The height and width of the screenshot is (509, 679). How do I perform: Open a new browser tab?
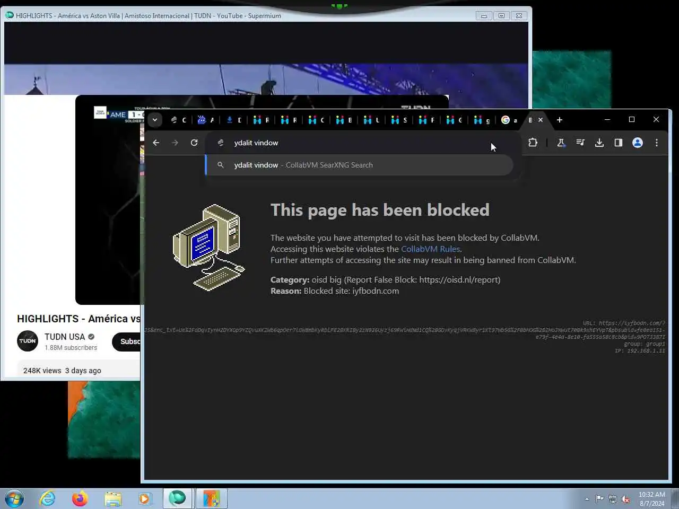tap(559, 120)
